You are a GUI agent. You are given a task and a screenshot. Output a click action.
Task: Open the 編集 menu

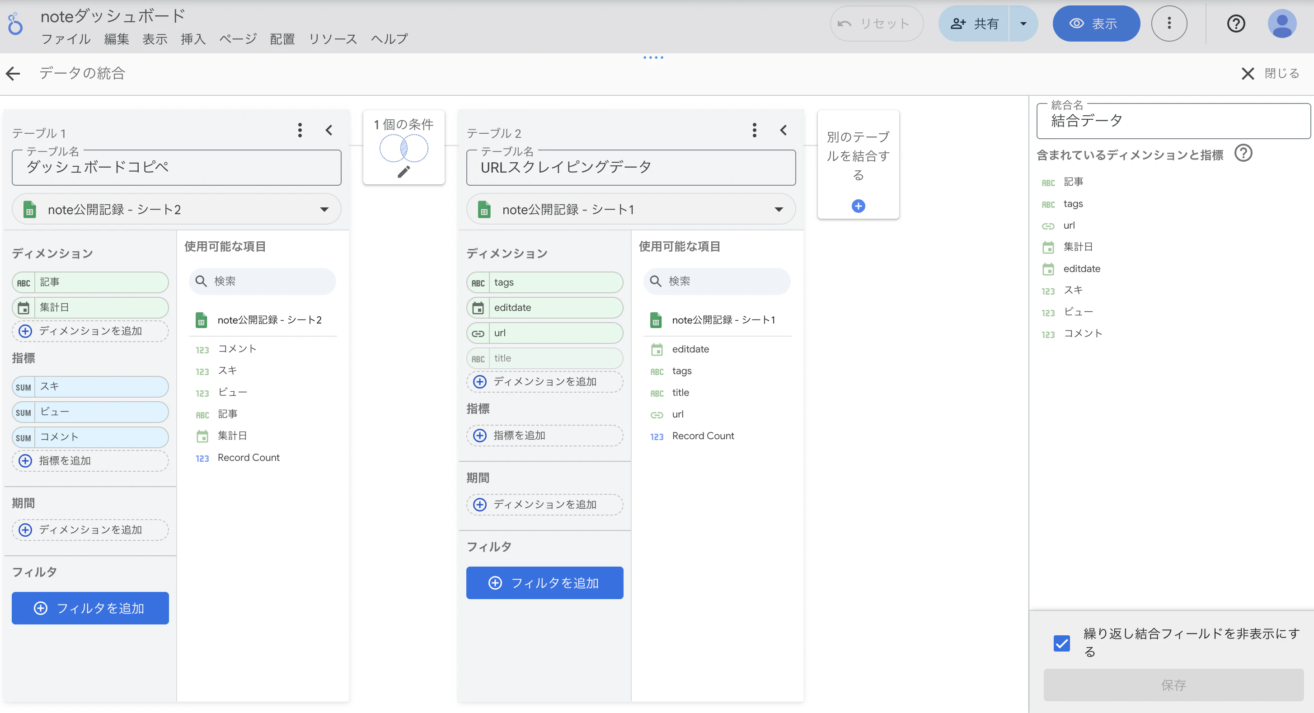point(116,39)
